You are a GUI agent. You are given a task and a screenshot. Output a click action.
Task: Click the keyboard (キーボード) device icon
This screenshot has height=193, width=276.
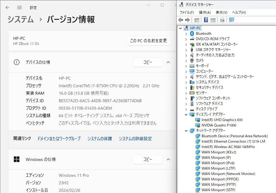click(192, 66)
